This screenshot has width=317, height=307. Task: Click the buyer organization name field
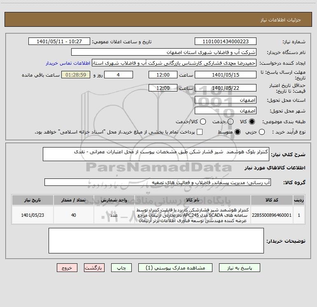tap(164, 52)
